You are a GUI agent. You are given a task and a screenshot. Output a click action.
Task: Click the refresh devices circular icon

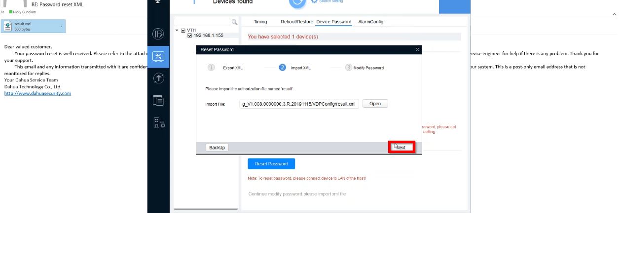point(297,2)
